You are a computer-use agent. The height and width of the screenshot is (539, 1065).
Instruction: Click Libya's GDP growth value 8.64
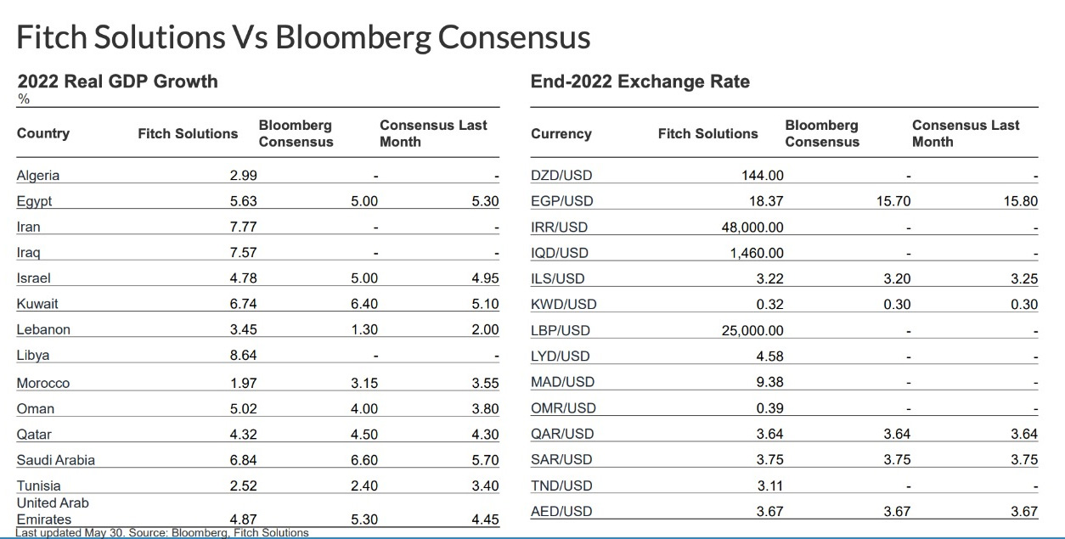click(243, 355)
